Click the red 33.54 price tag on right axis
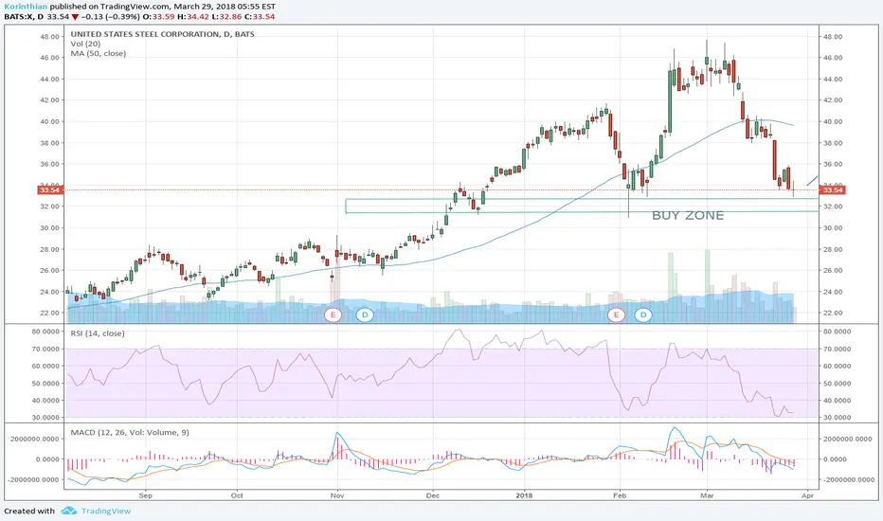Screen dimensions: 883x521 833,189
